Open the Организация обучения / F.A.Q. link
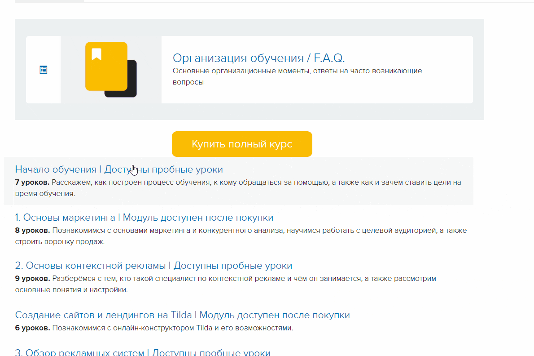 coord(258,58)
